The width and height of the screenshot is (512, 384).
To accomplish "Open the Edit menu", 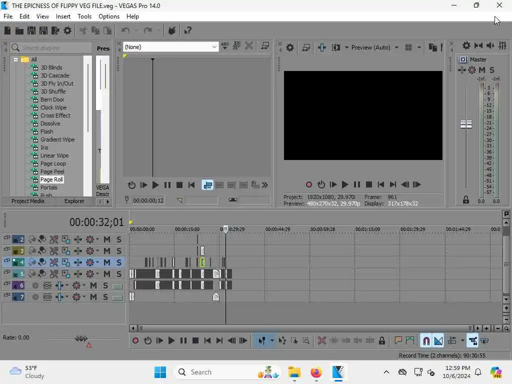I will (x=24, y=16).
